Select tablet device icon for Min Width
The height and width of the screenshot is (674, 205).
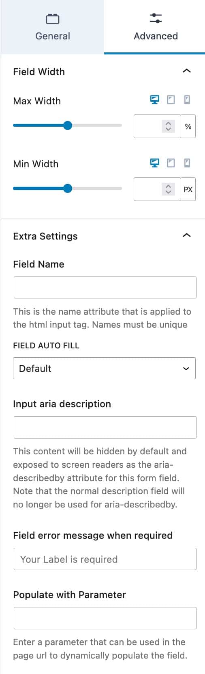point(171,163)
